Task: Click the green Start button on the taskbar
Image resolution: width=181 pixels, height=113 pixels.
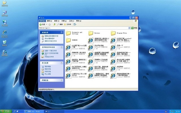Action: click(6, 111)
